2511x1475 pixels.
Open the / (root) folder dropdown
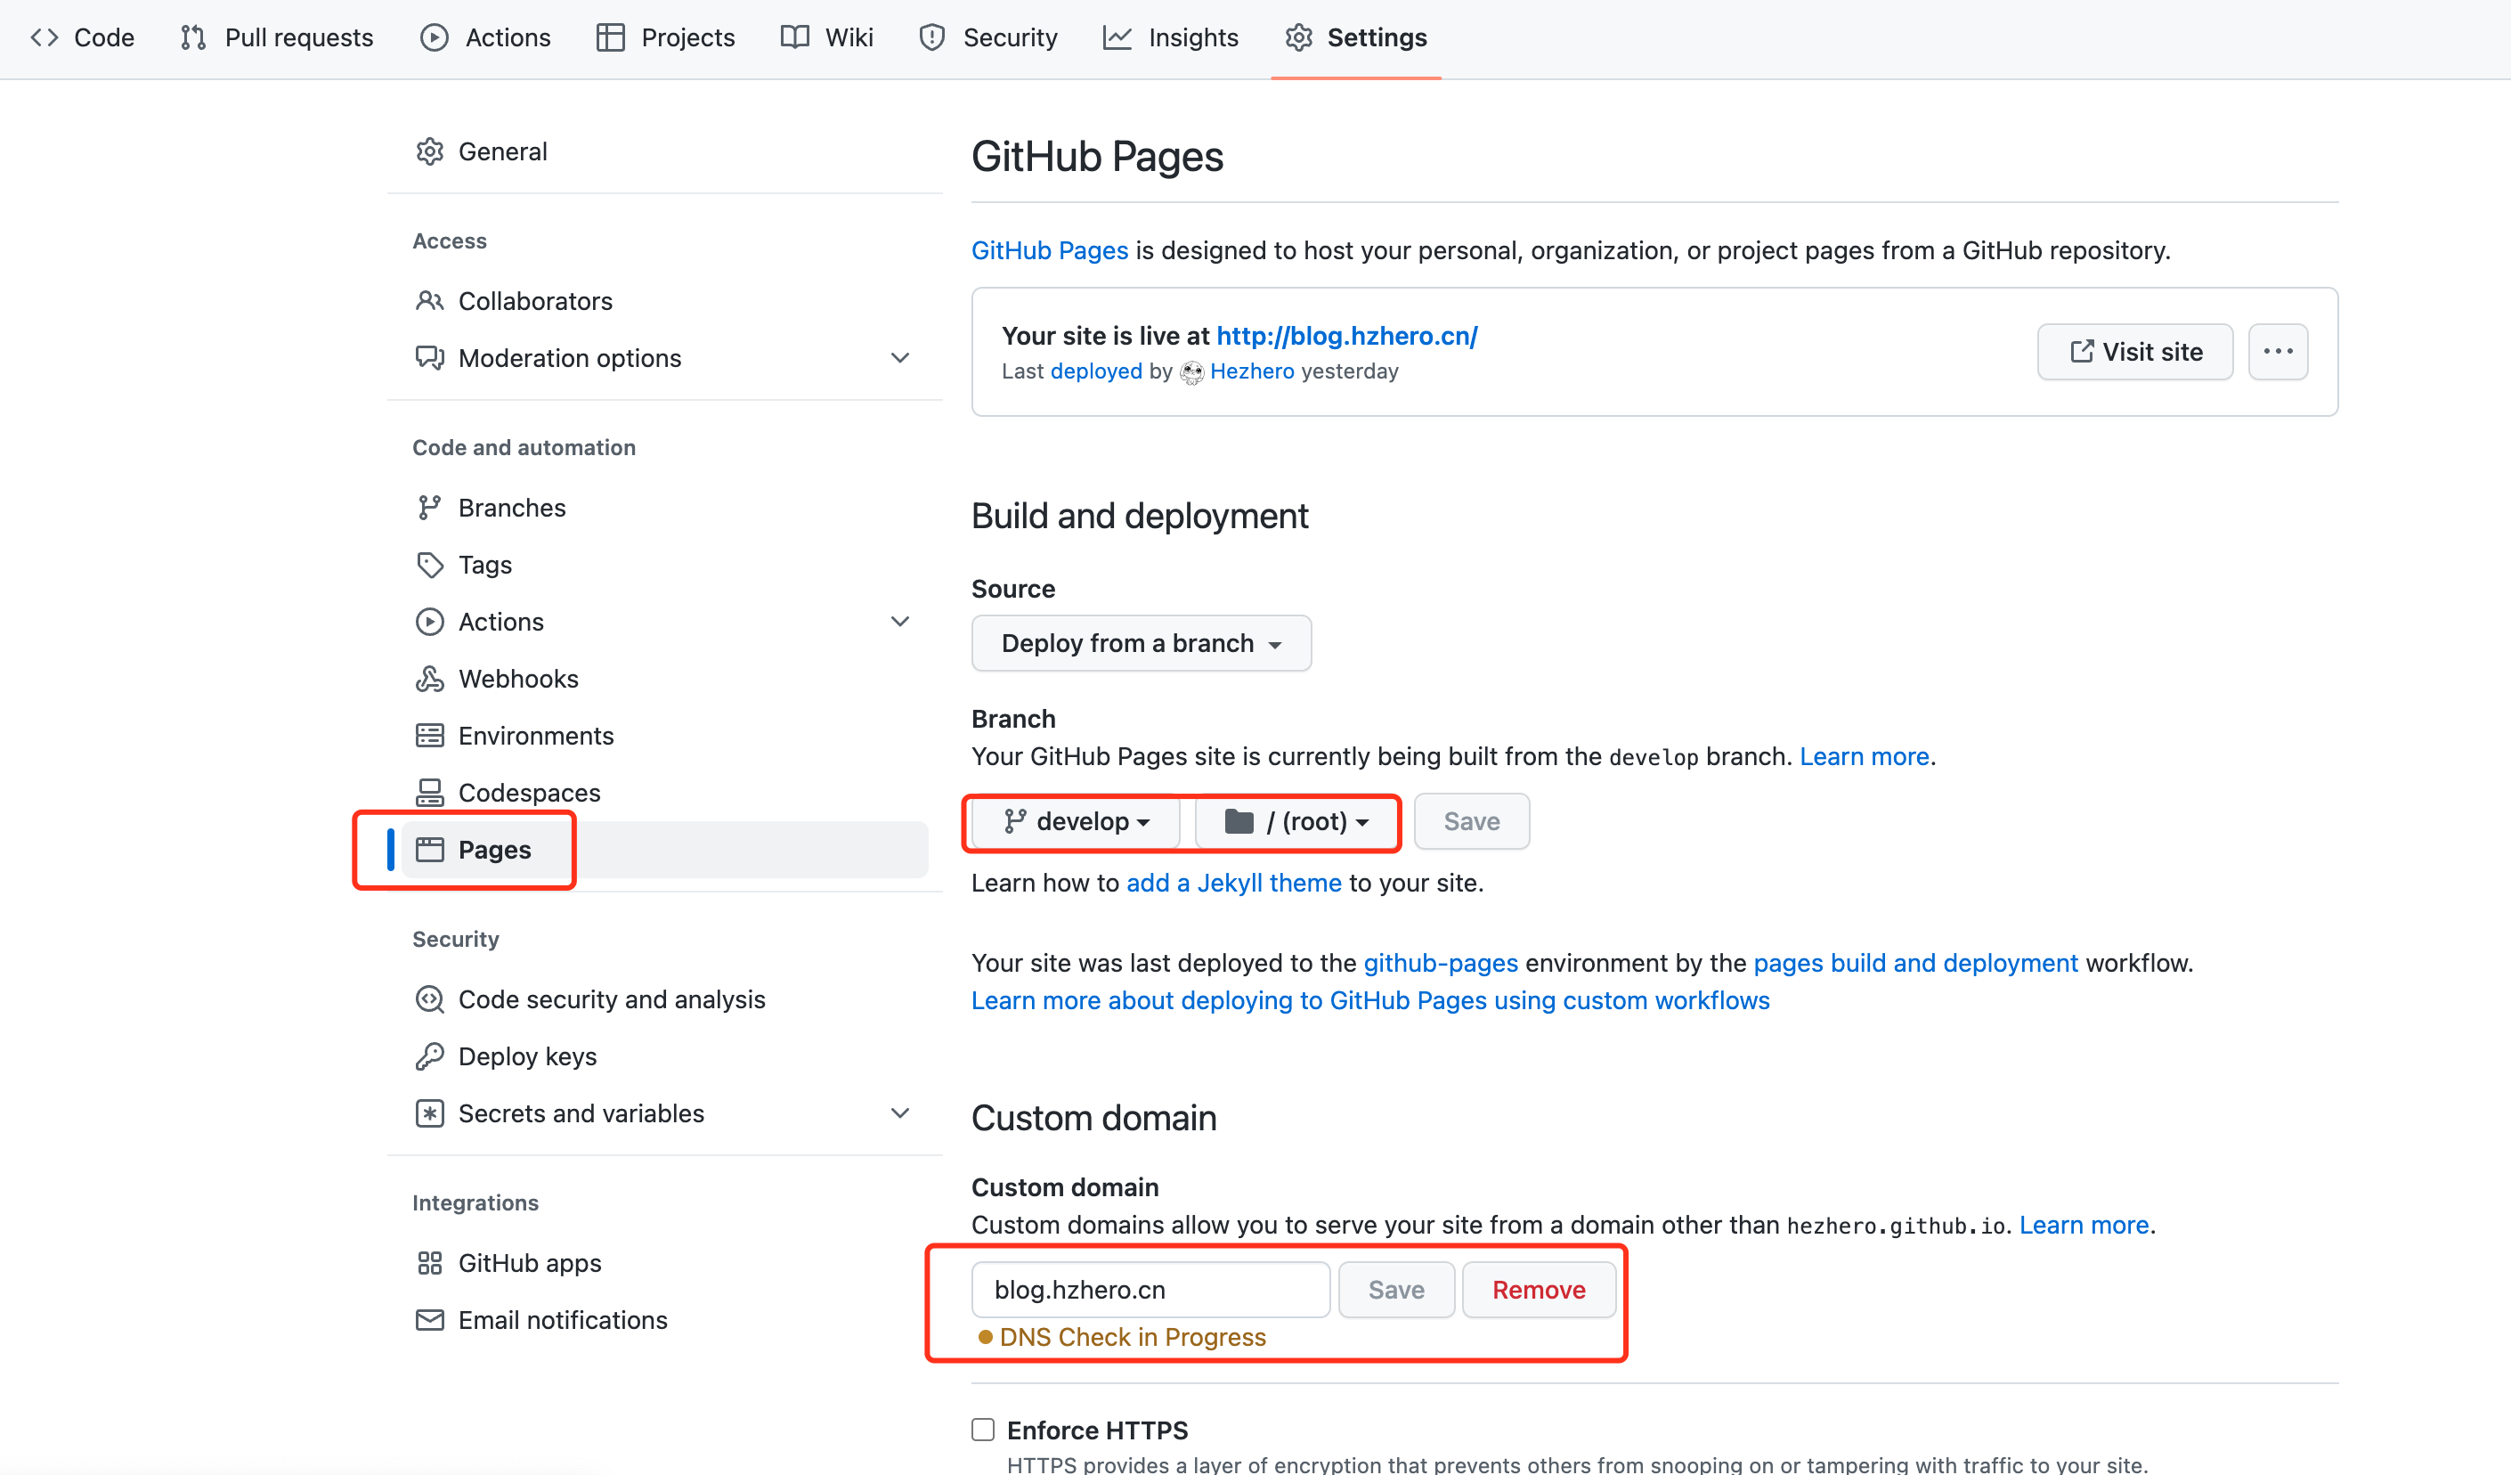pos(1297,821)
